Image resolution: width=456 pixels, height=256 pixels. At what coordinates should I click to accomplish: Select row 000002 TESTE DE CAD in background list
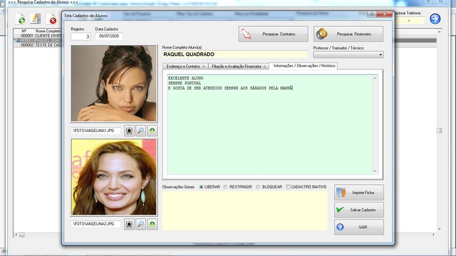[x=38, y=45]
